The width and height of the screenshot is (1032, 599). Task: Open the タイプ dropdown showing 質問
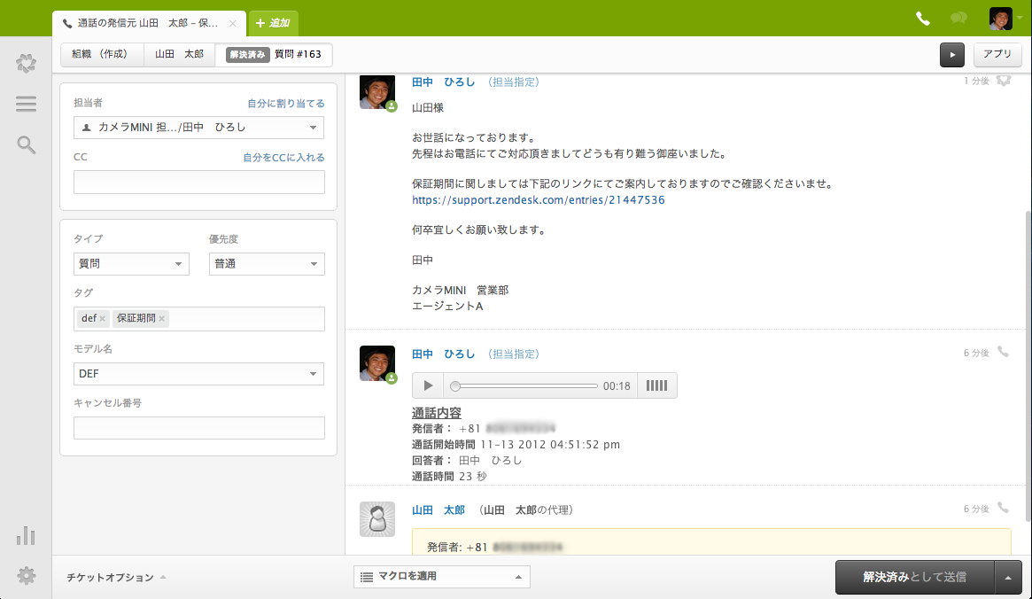tap(131, 263)
